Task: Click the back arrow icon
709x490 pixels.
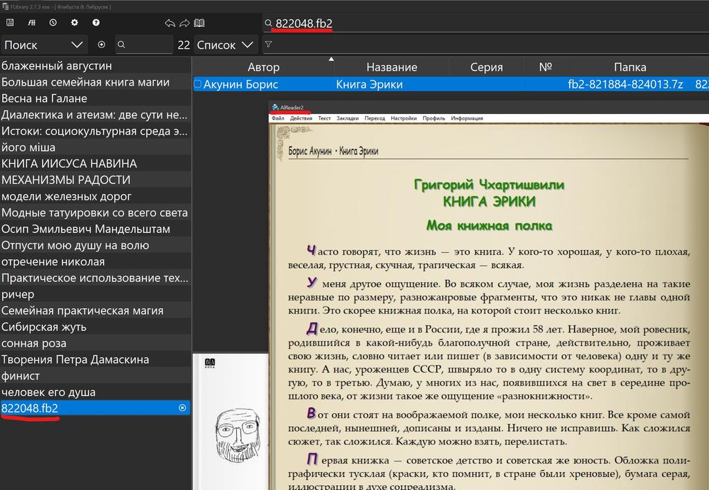Action: click(170, 23)
